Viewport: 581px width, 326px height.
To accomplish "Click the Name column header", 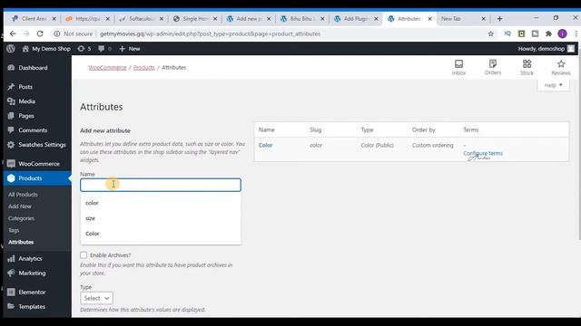I will click(x=266, y=129).
